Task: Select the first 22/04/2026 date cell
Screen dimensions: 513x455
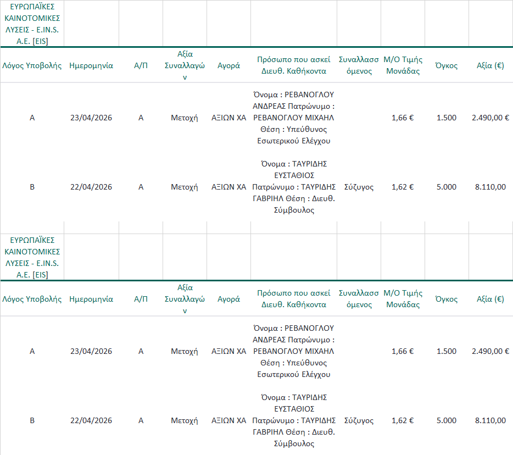Action: click(x=91, y=187)
